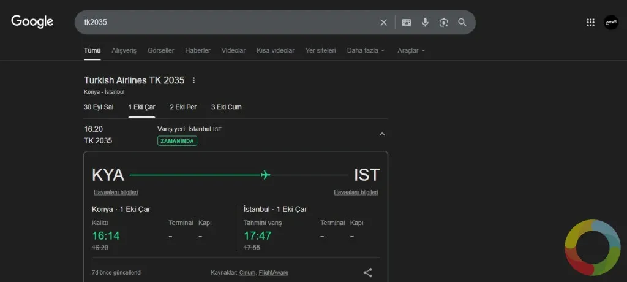The height and width of the screenshot is (282, 627).
Task: Click the Turkish Airlines TK 2035 title
Action: click(134, 80)
